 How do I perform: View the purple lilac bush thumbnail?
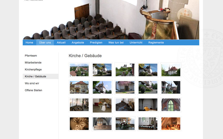coord(148,87)
